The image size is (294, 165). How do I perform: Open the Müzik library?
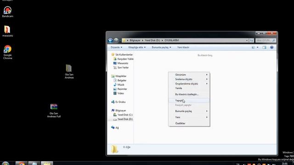(119, 85)
